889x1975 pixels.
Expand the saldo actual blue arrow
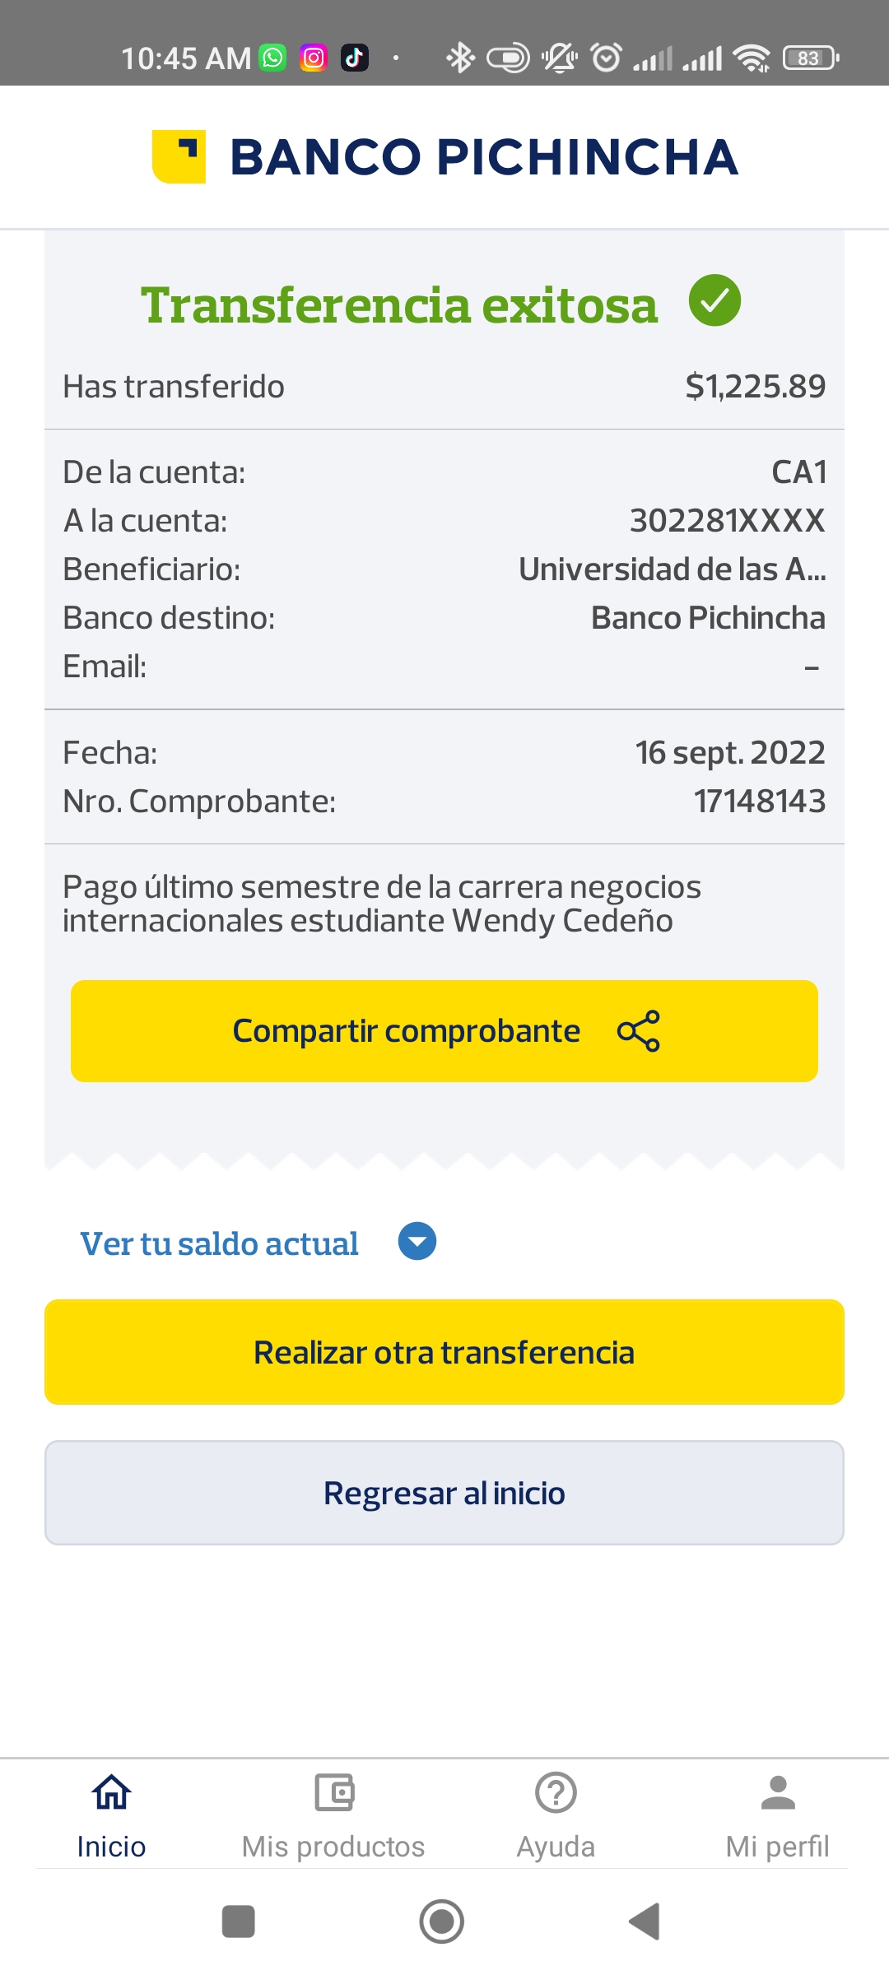[417, 1242]
